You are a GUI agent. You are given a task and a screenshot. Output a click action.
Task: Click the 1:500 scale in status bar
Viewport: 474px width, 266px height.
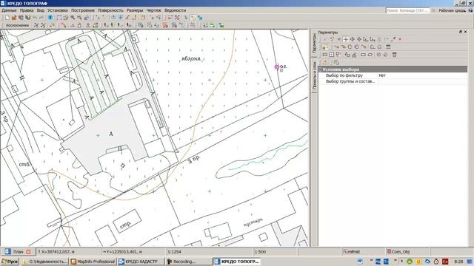coord(275,251)
